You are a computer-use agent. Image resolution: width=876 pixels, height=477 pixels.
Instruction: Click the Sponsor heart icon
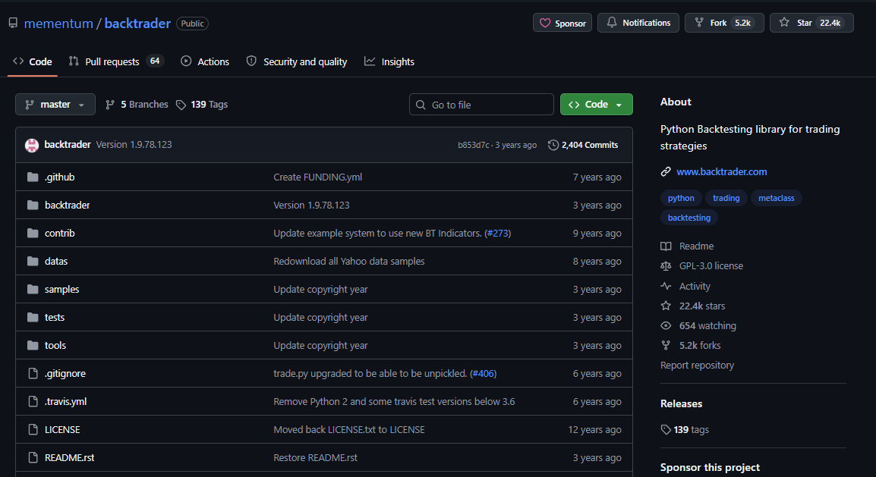point(545,23)
